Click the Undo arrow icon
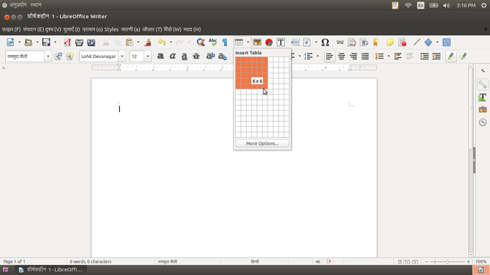Image resolution: width=490 pixels, height=275 pixels. (162, 42)
